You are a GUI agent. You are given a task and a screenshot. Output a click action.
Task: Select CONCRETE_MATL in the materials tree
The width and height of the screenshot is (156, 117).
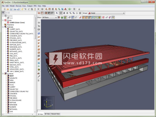16,36
